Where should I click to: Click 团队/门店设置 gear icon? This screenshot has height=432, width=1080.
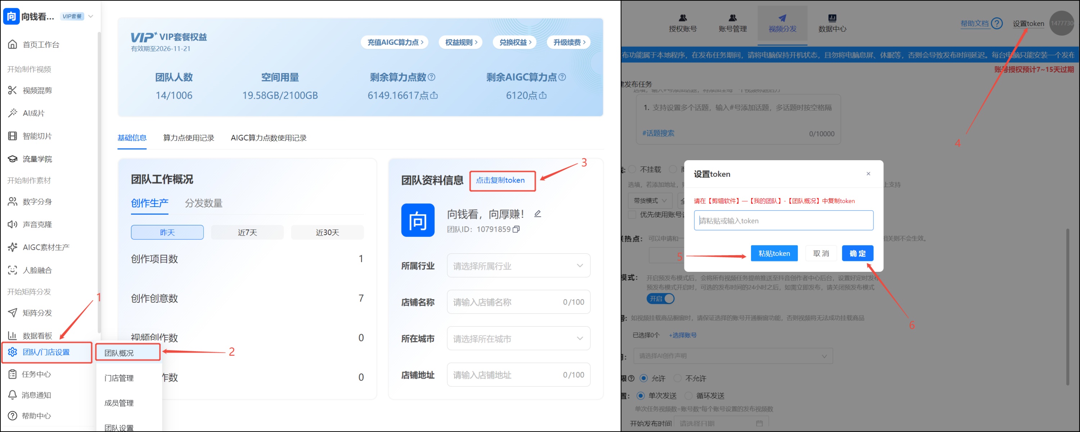(13, 352)
